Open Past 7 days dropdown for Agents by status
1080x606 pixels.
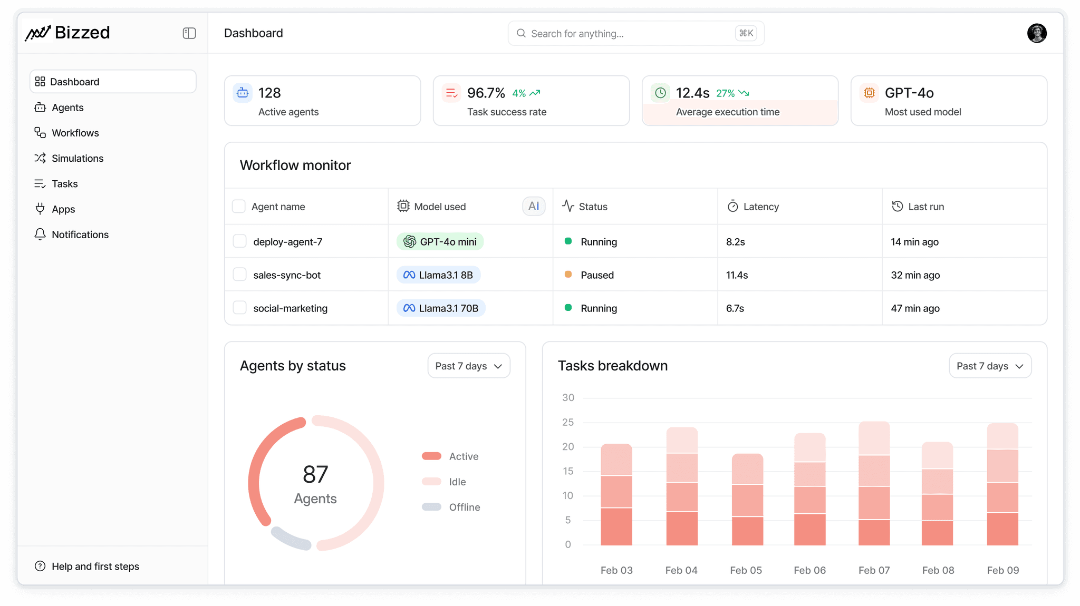tap(468, 366)
